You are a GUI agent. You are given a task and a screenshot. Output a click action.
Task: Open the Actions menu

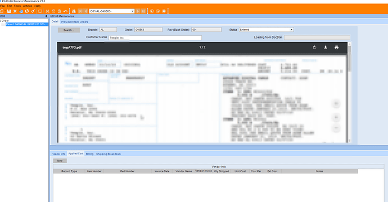(28, 6)
